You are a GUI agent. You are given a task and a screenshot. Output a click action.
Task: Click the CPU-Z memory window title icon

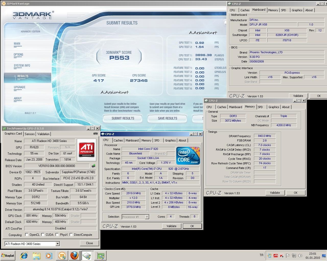coord(206,100)
